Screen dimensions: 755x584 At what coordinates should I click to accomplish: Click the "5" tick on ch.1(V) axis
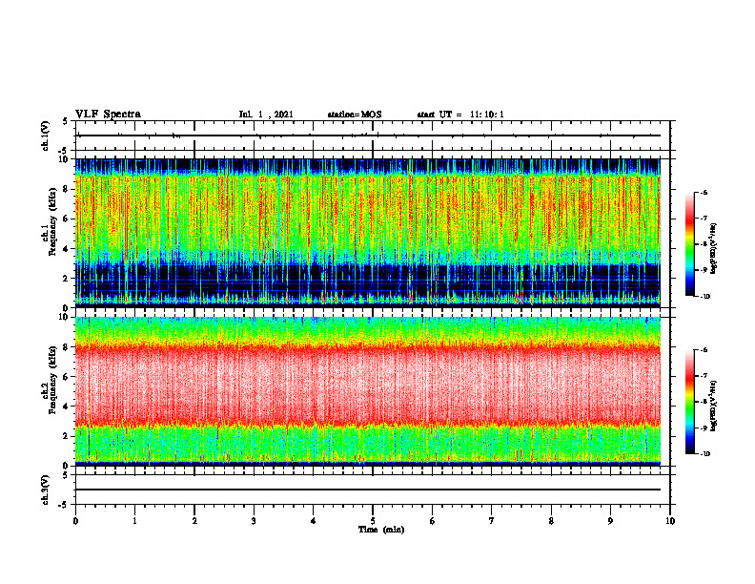click(x=65, y=121)
